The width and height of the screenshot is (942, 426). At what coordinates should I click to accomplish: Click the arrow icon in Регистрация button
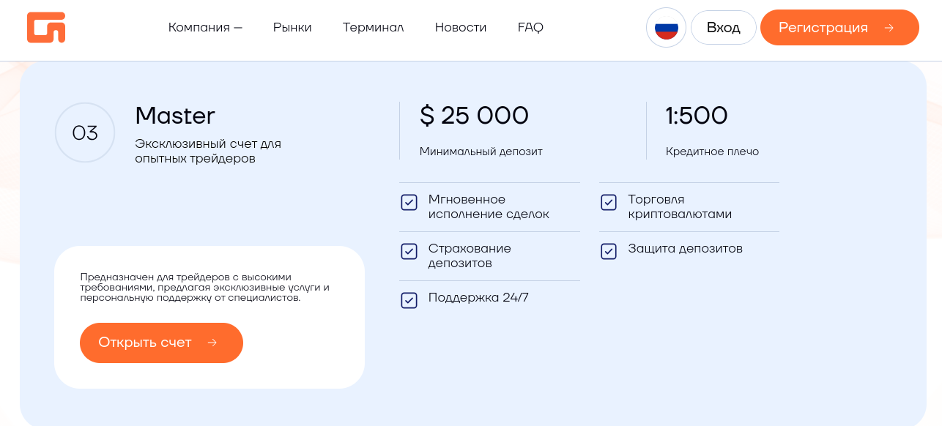point(889,28)
